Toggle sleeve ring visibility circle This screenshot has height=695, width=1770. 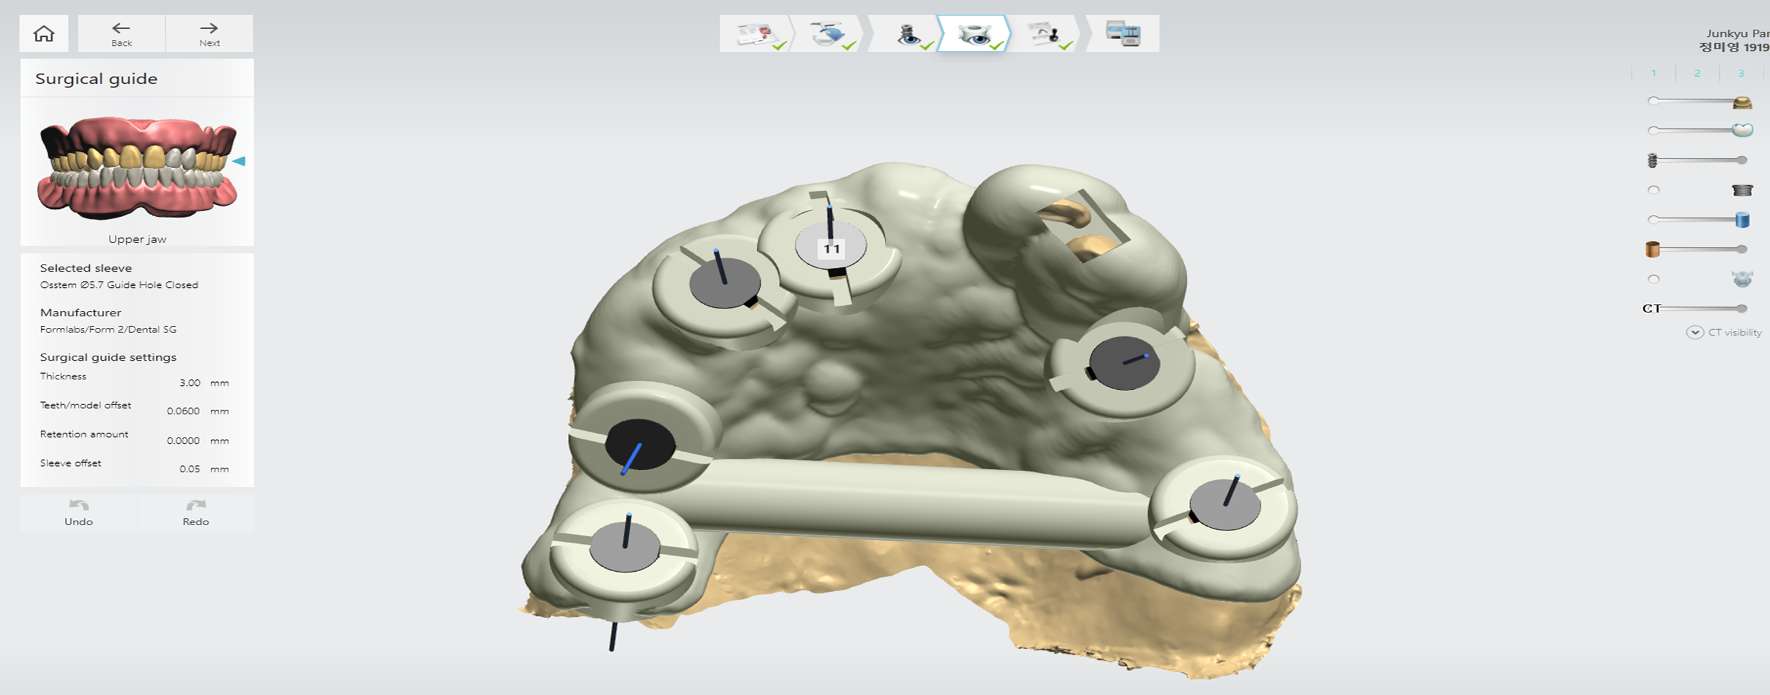[1654, 190]
